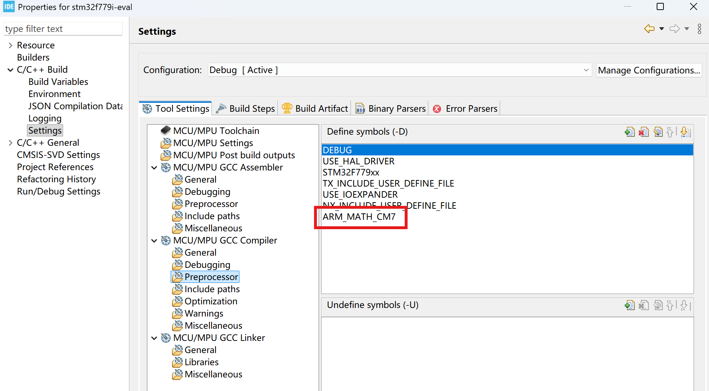
Task: Open back history dropdown arrow
Action: 662,29
